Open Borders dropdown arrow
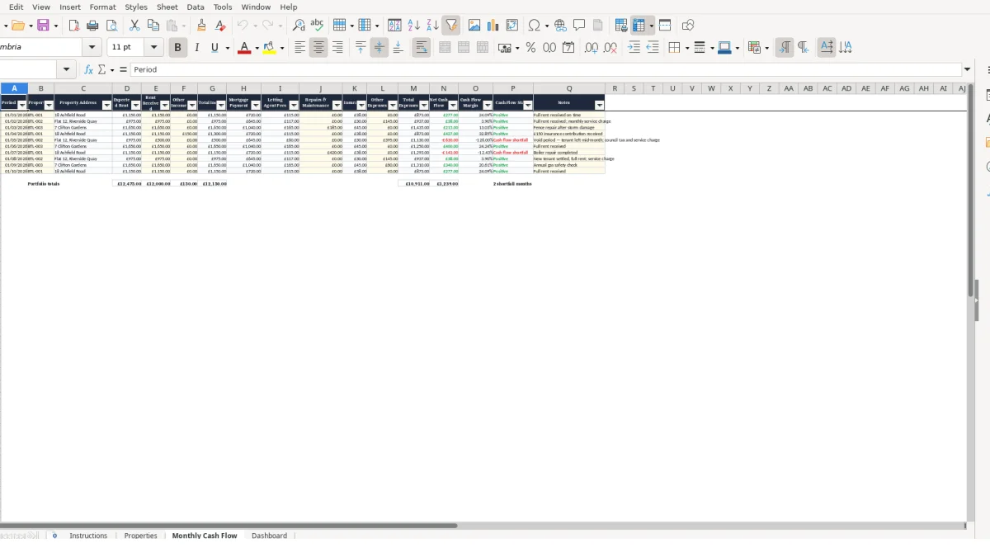Viewport: 990px width, 557px height. [x=686, y=48]
